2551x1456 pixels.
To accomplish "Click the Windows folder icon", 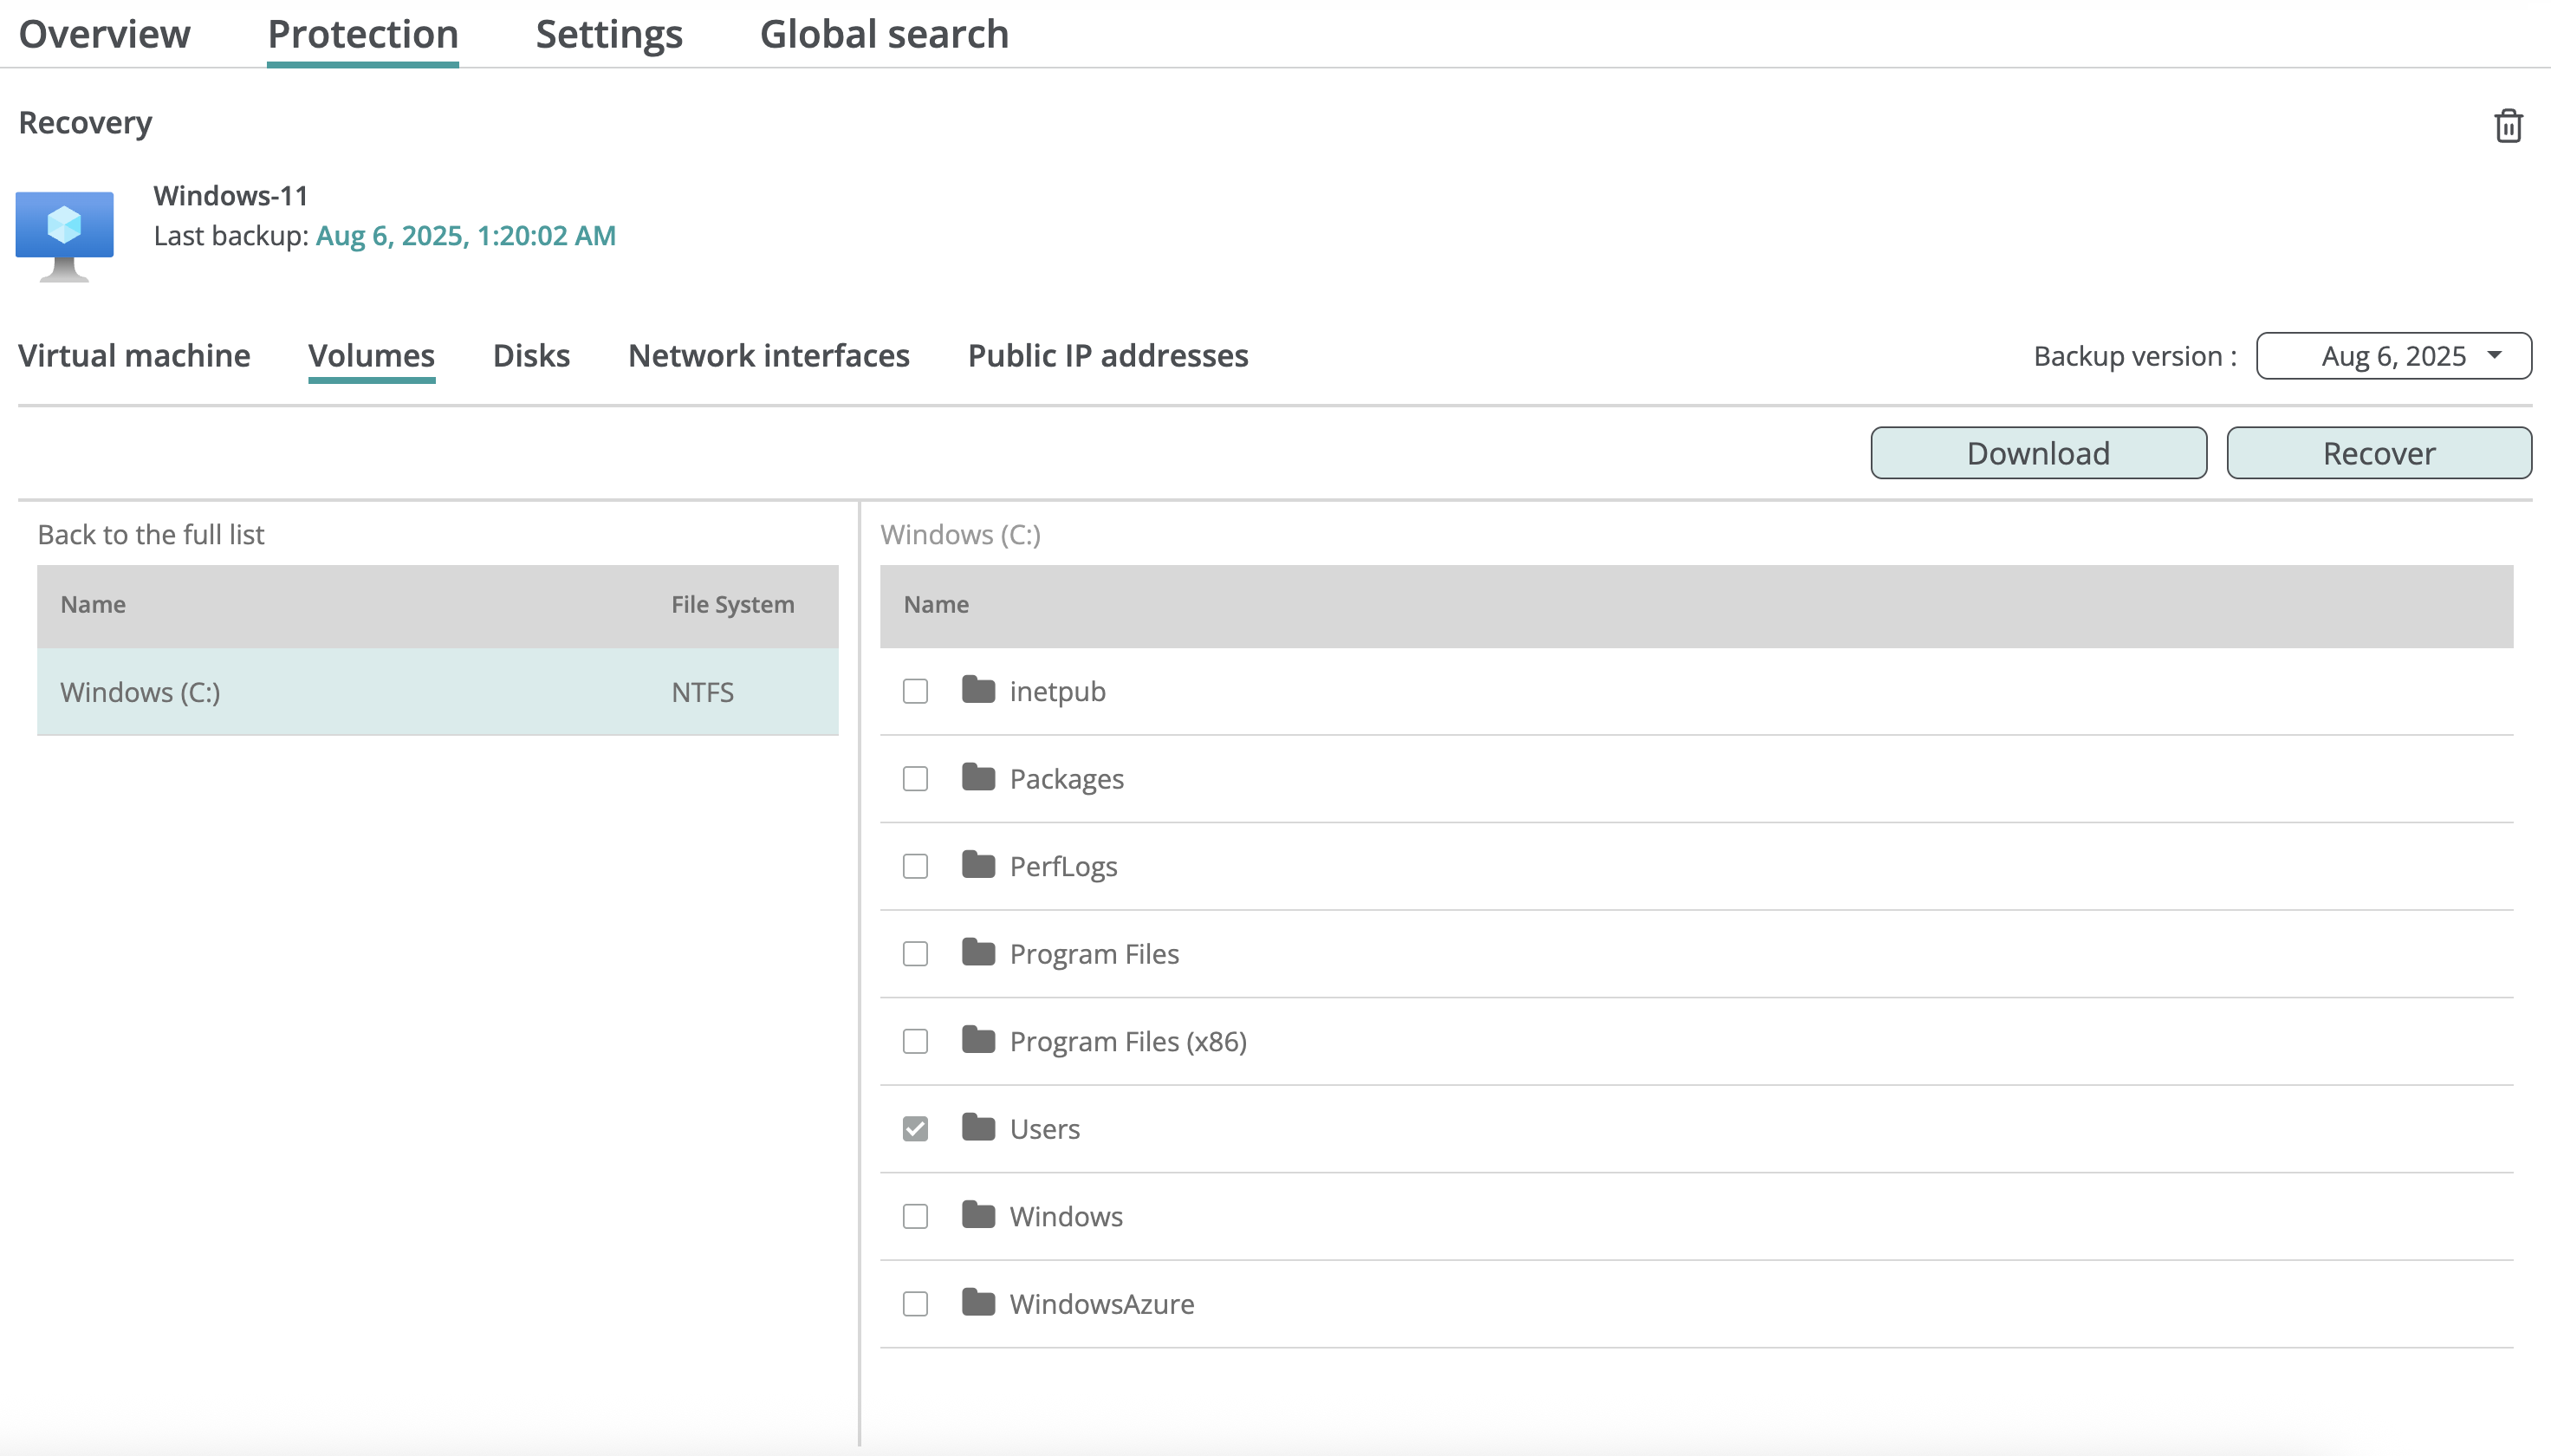I will 977,1215.
